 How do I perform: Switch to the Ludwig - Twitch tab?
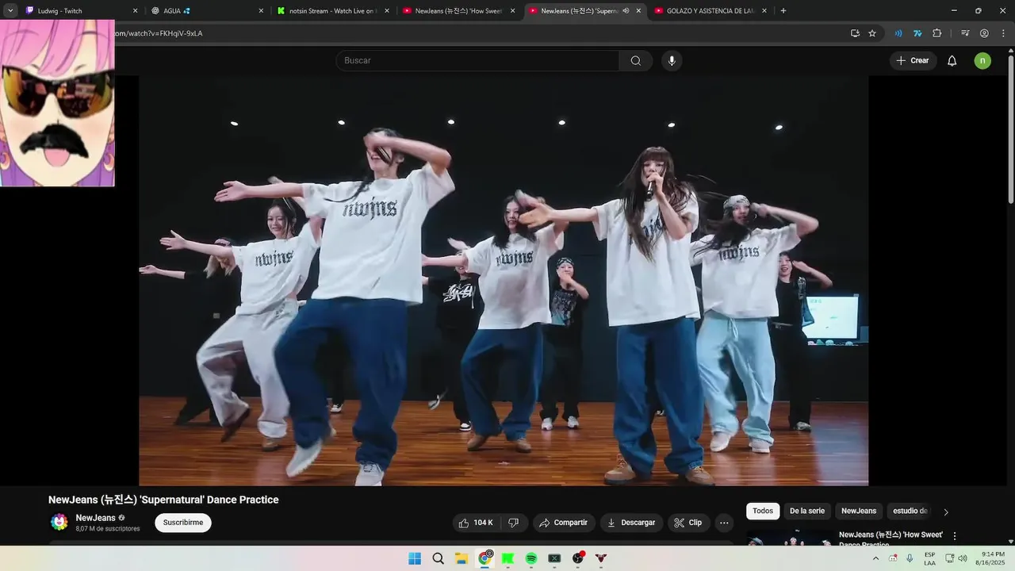click(x=79, y=11)
